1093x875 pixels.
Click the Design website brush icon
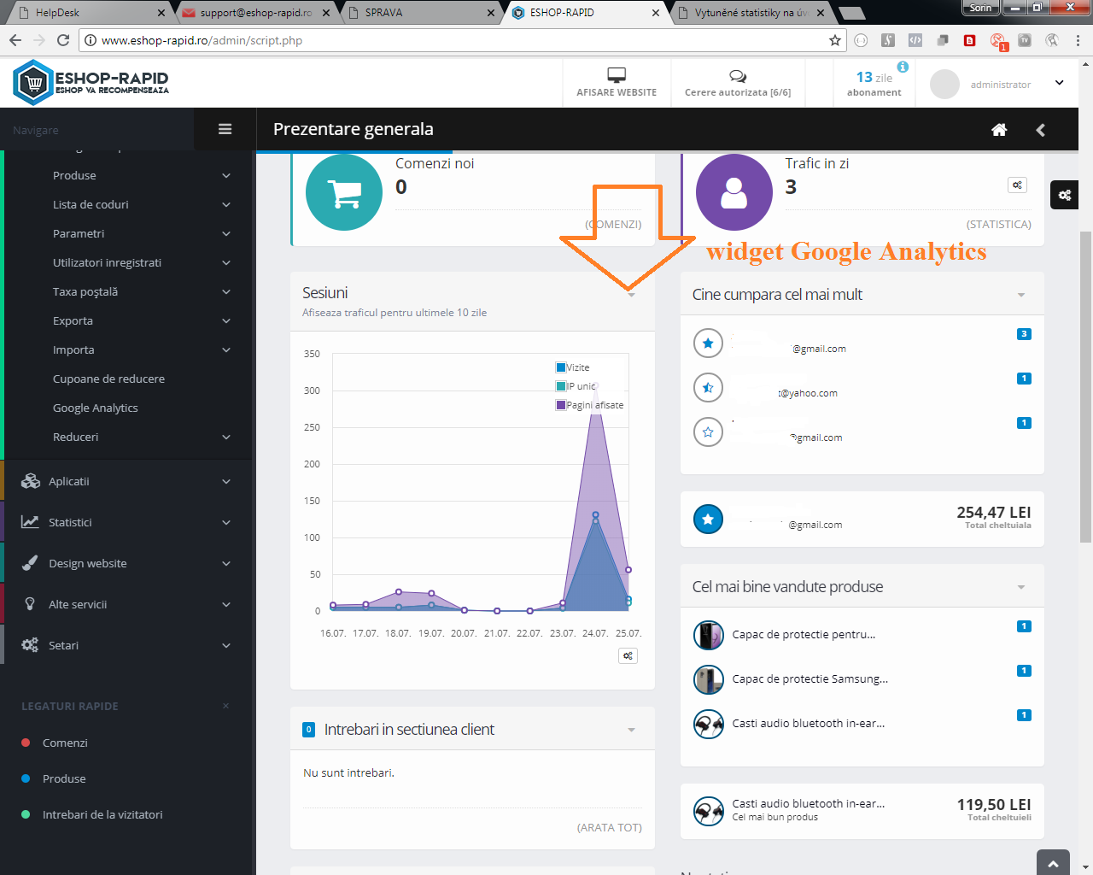pyautogui.click(x=30, y=563)
